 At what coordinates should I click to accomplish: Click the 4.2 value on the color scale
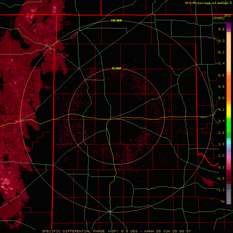tap(221, 110)
